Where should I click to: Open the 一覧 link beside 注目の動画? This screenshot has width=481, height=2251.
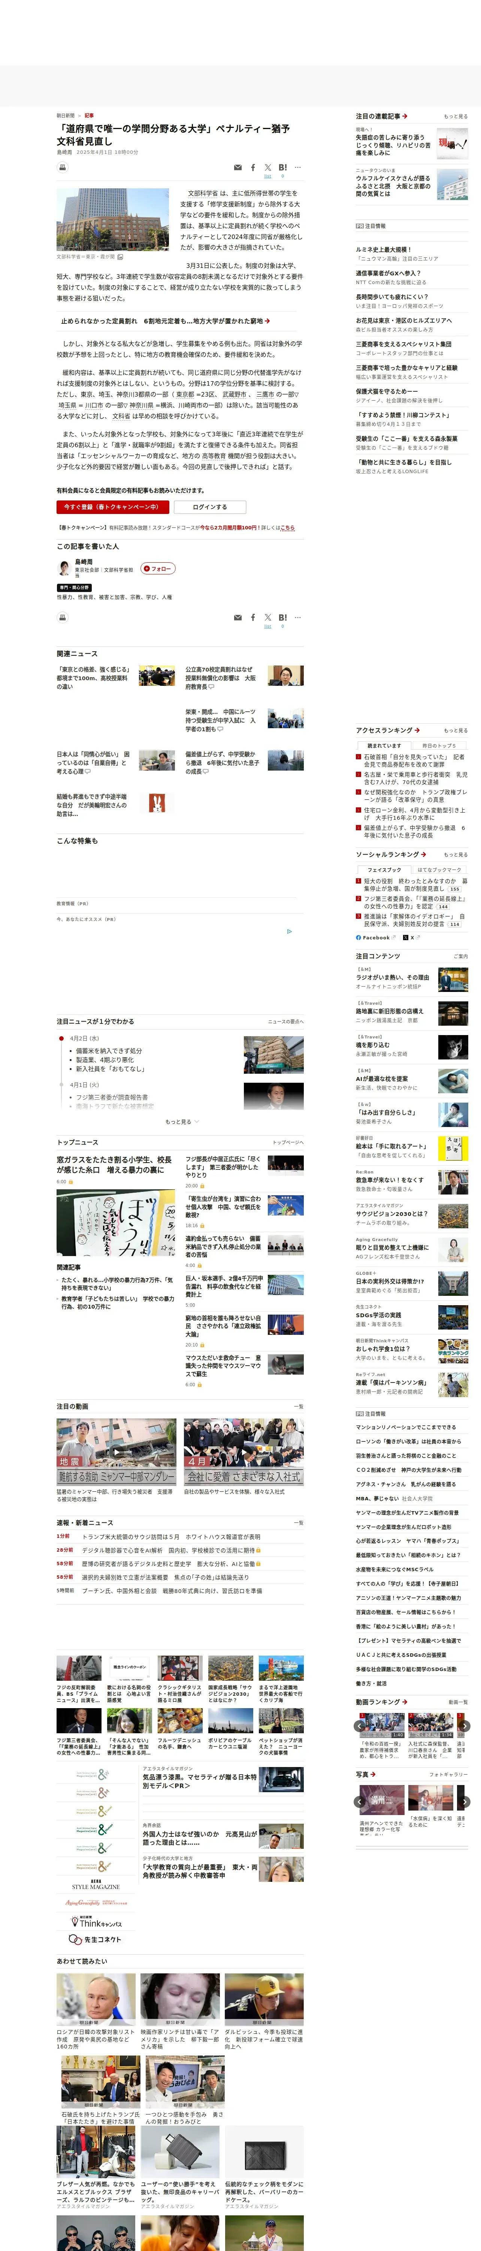(x=299, y=1407)
